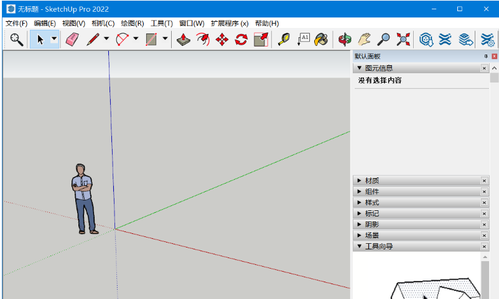Select the Push/Pull tool
The width and height of the screenshot is (499, 299).
pyautogui.click(x=183, y=40)
